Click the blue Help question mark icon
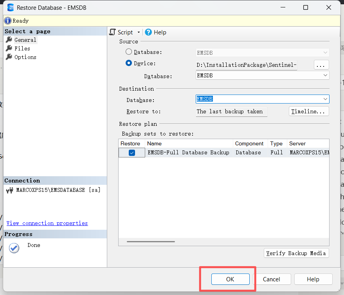Viewport: 344px width, 295px height. point(148,32)
